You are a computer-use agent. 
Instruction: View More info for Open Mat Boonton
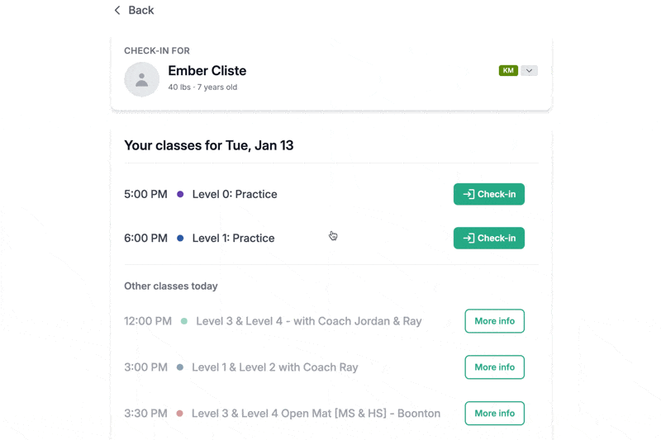(494, 414)
